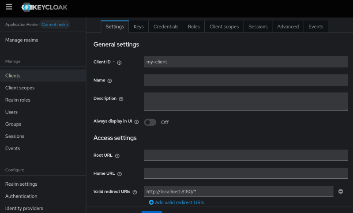This screenshot has height=213, width=353.
Task: Show help for Client ID field
Action: pos(119,62)
